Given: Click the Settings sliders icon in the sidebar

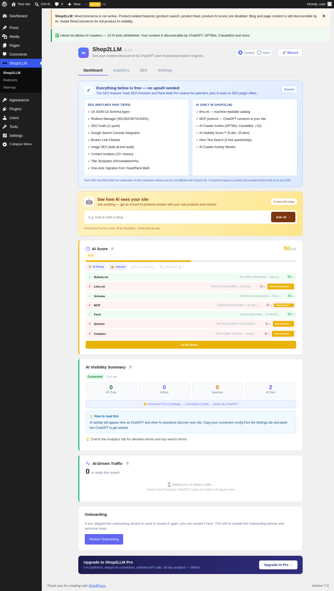Looking at the screenshot, I should point(5,136).
